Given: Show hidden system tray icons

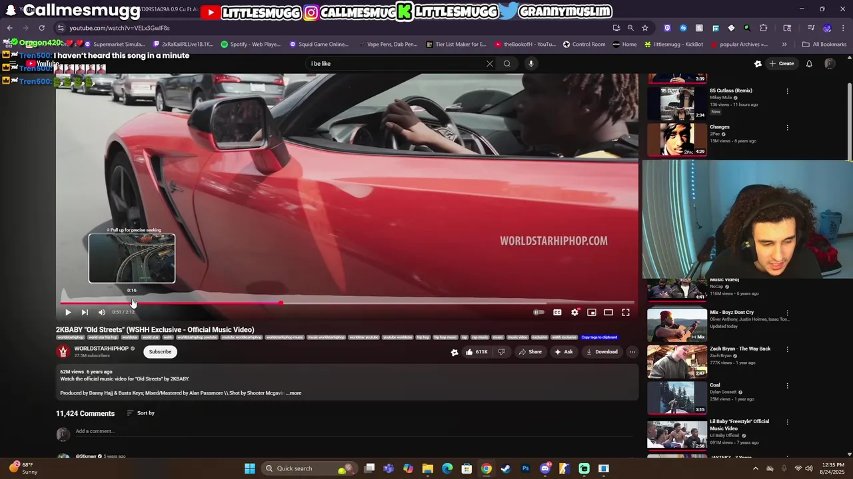Looking at the screenshot, I should click(x=755, y=468).
